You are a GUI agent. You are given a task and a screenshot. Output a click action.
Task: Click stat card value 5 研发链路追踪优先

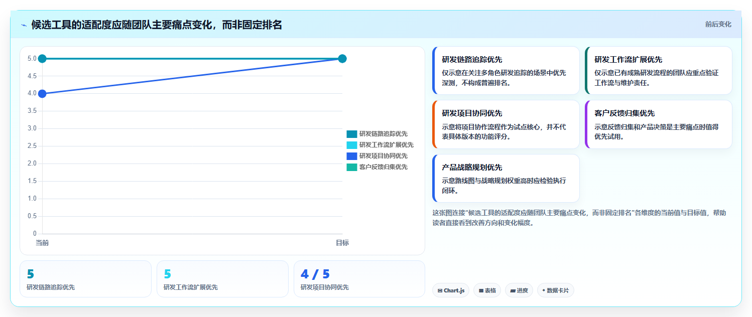coord(30,274)
